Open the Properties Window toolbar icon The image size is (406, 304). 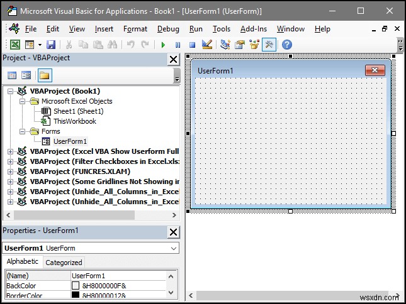240,45
